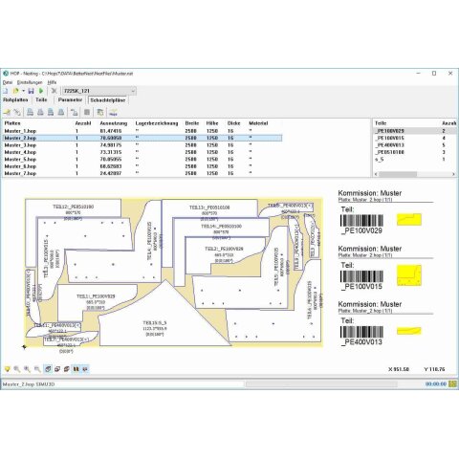Select the Muster_1.hop row
This screenshot has height=459, width=459.
(x=142, y=131)
